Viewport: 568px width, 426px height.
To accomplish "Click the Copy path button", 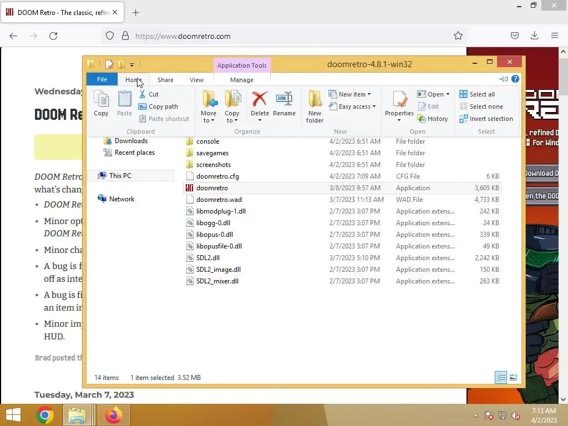I will 158,106.
